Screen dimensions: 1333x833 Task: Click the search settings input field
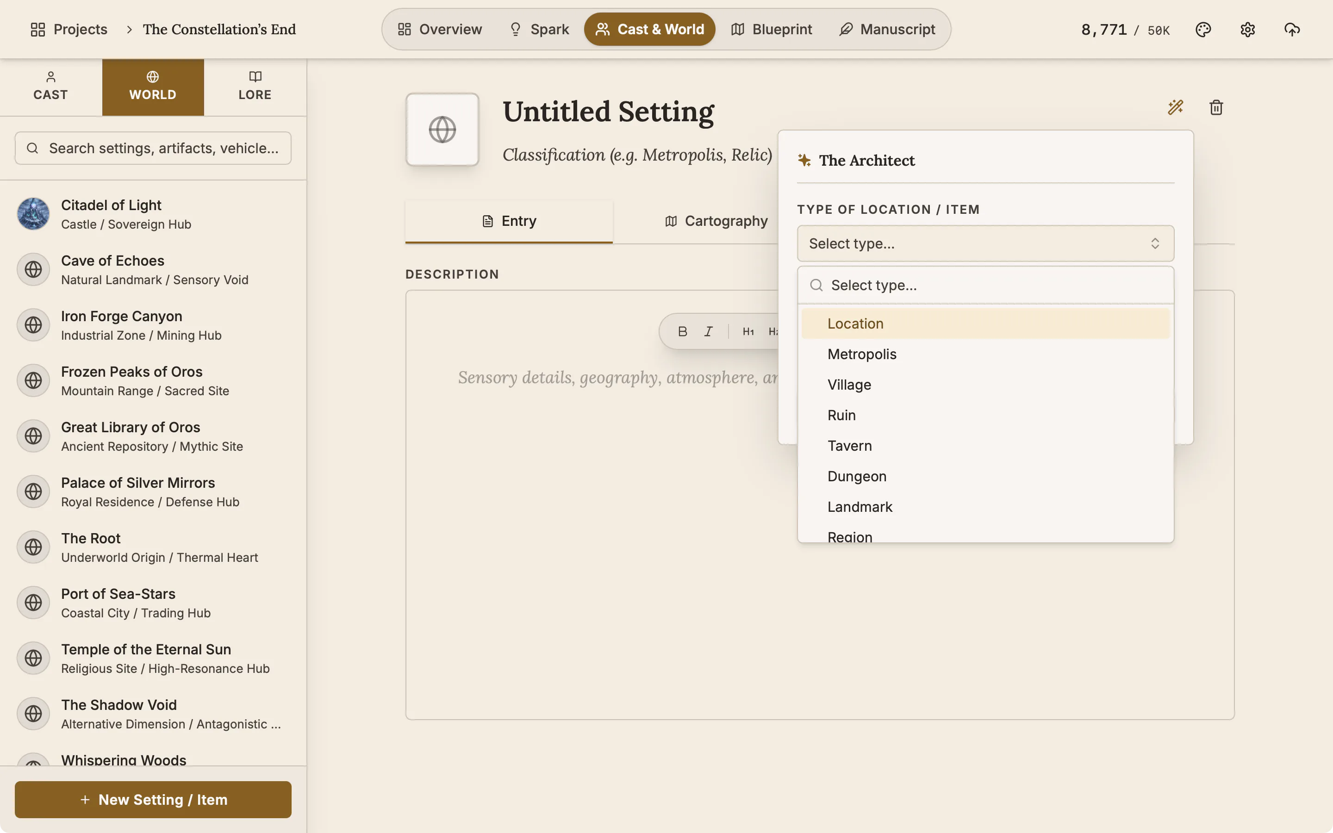click(x=153, y=148)
